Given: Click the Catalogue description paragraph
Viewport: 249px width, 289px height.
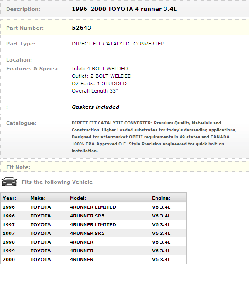Looking at the screenshot, I should click(x=154, y=137).
